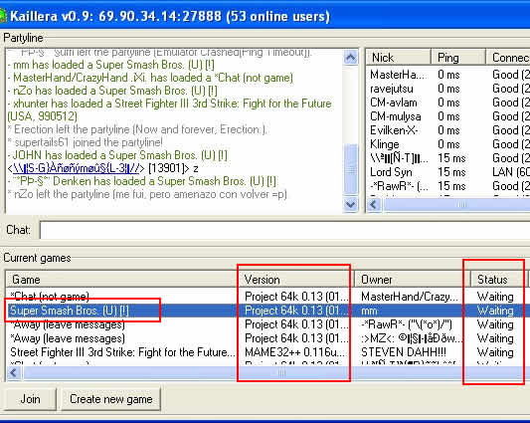Viewport: 530px width, 423px height.
Task: Click the partyline scroll up arrow
Action: pyautogui.click(x=351, y=57)
